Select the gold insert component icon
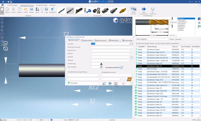 click(x=123, y=11)
